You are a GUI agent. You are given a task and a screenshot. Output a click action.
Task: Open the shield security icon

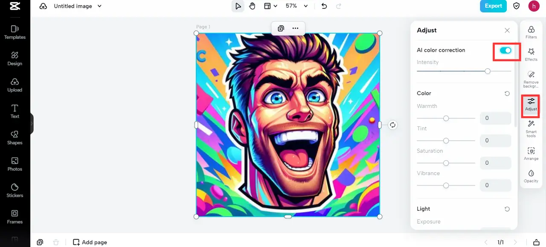click(x=517, y=6)
